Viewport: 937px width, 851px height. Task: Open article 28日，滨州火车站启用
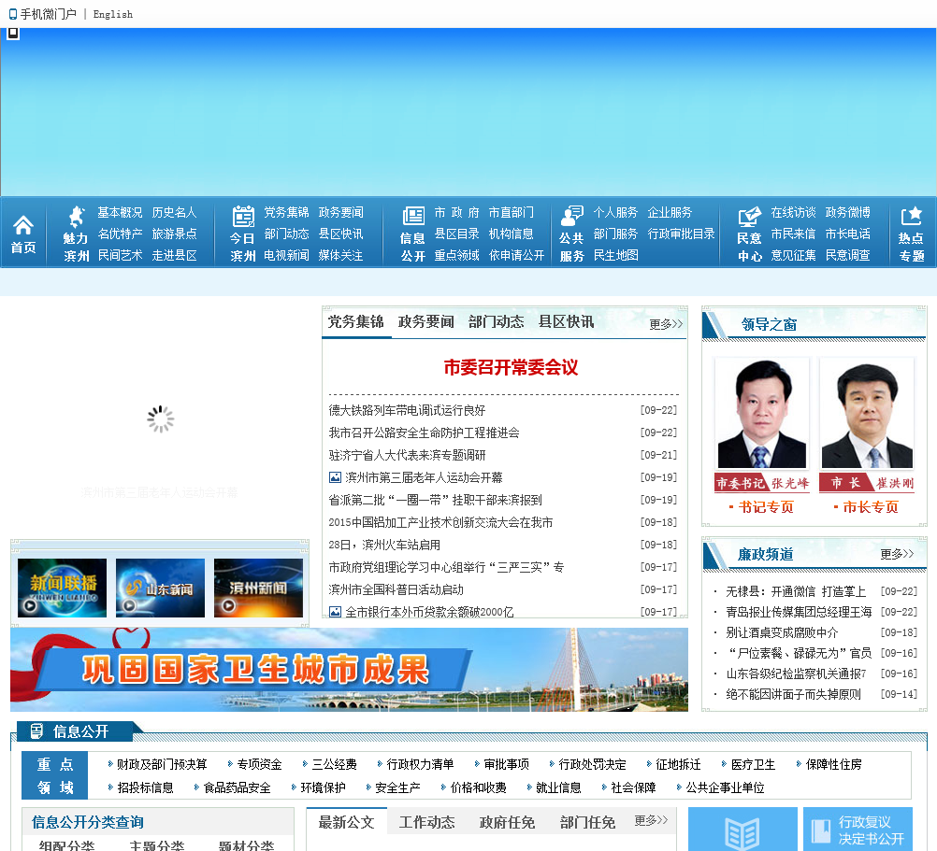(384, 545)
